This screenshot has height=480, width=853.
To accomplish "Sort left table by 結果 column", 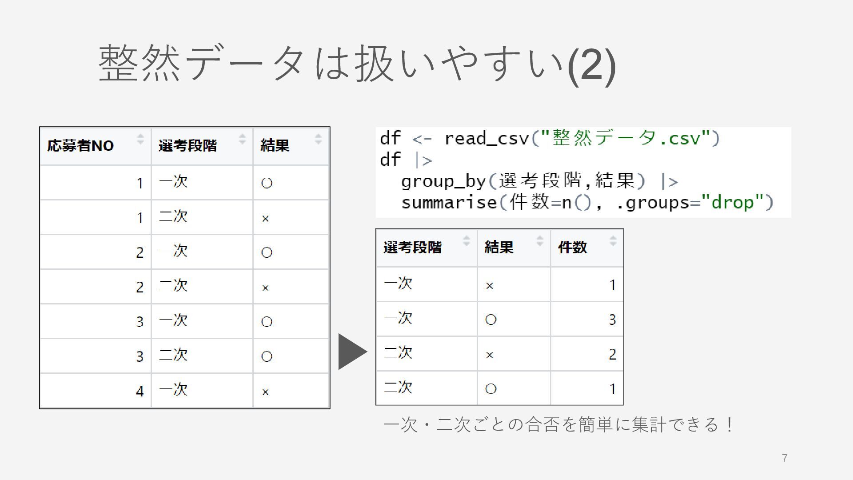I will click(x=318, y=139).
